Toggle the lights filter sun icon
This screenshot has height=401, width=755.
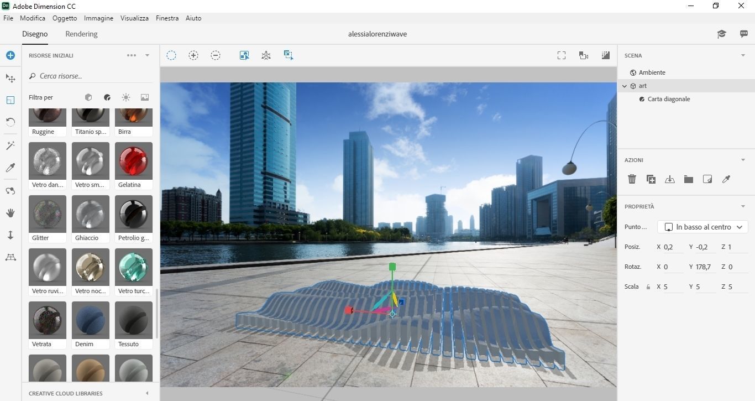126,97
